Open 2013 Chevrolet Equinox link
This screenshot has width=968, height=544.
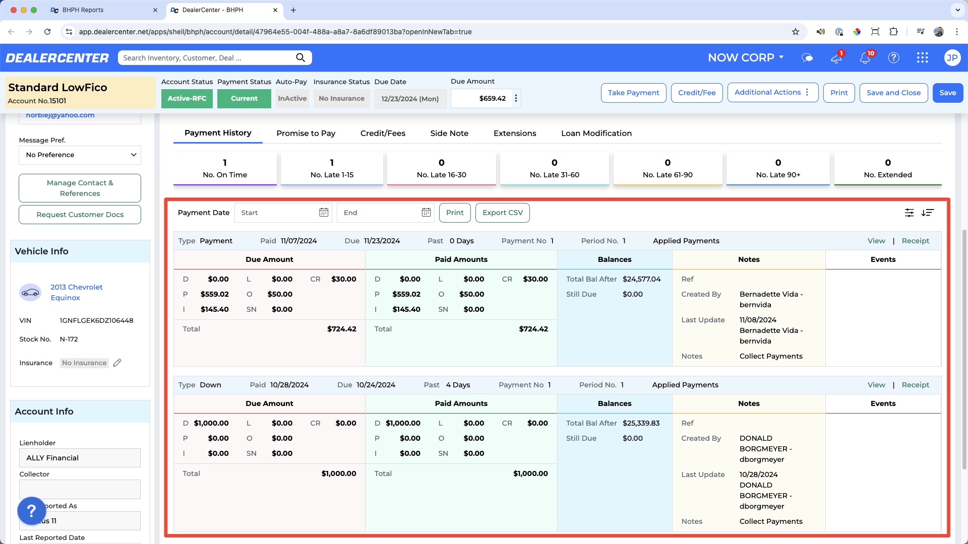pyautogui.click(x=76, y=292)
